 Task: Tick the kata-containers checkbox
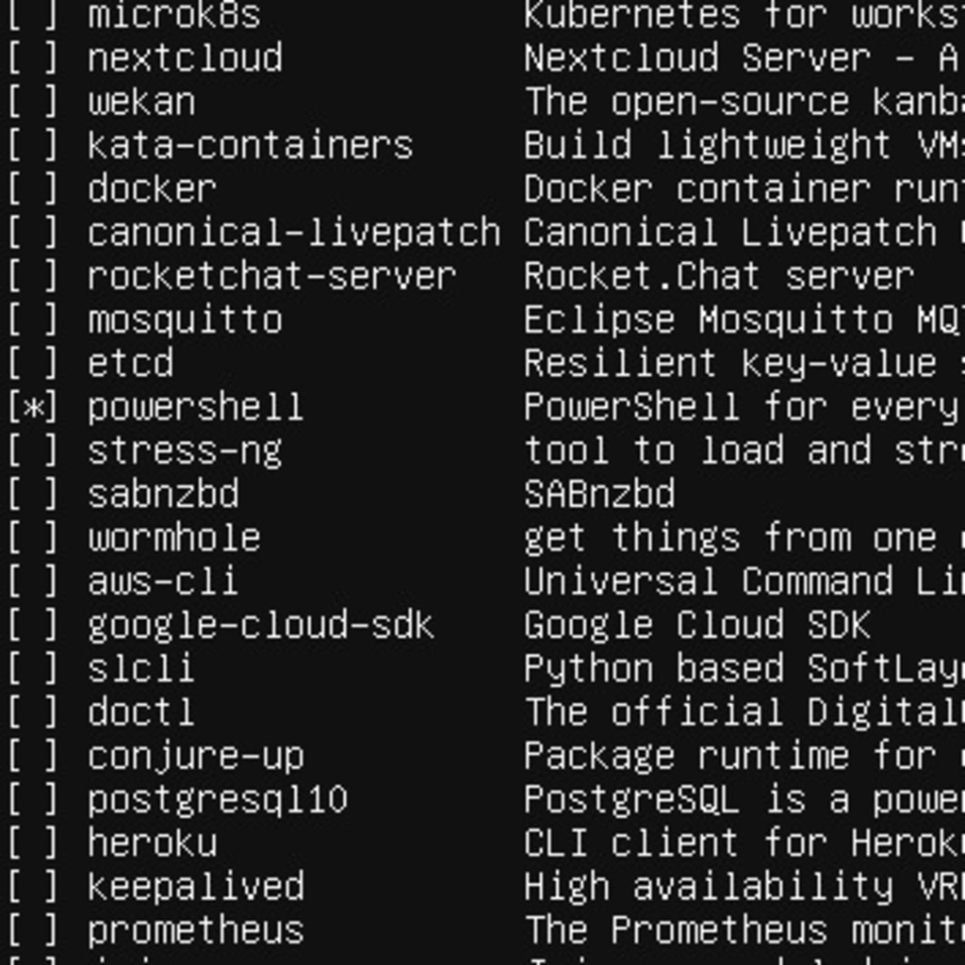[33, 145]
